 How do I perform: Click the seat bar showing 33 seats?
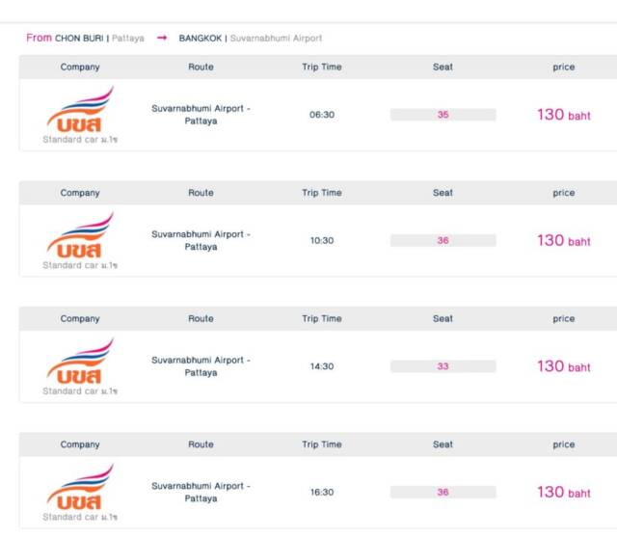443,366
